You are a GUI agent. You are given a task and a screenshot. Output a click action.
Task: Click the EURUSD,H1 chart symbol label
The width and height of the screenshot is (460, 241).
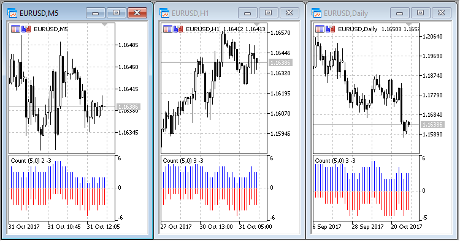coord(203,29)
